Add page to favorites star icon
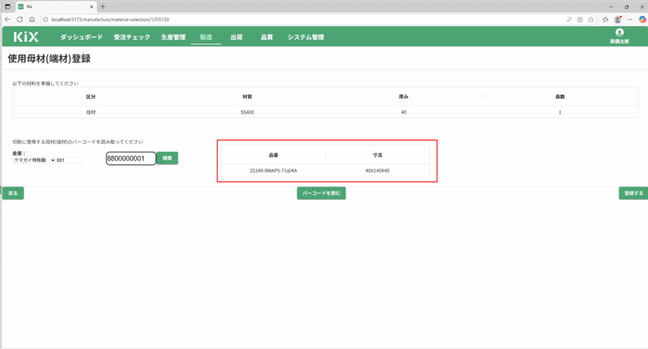 (x=590, y=20)
